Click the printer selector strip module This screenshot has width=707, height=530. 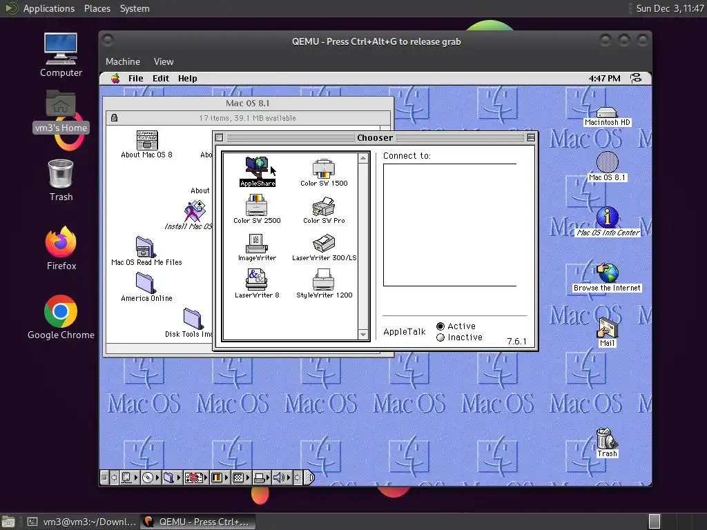pos(260,478)
